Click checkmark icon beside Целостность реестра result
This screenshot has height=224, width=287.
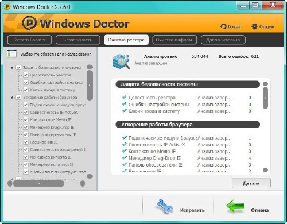point(125,97)
